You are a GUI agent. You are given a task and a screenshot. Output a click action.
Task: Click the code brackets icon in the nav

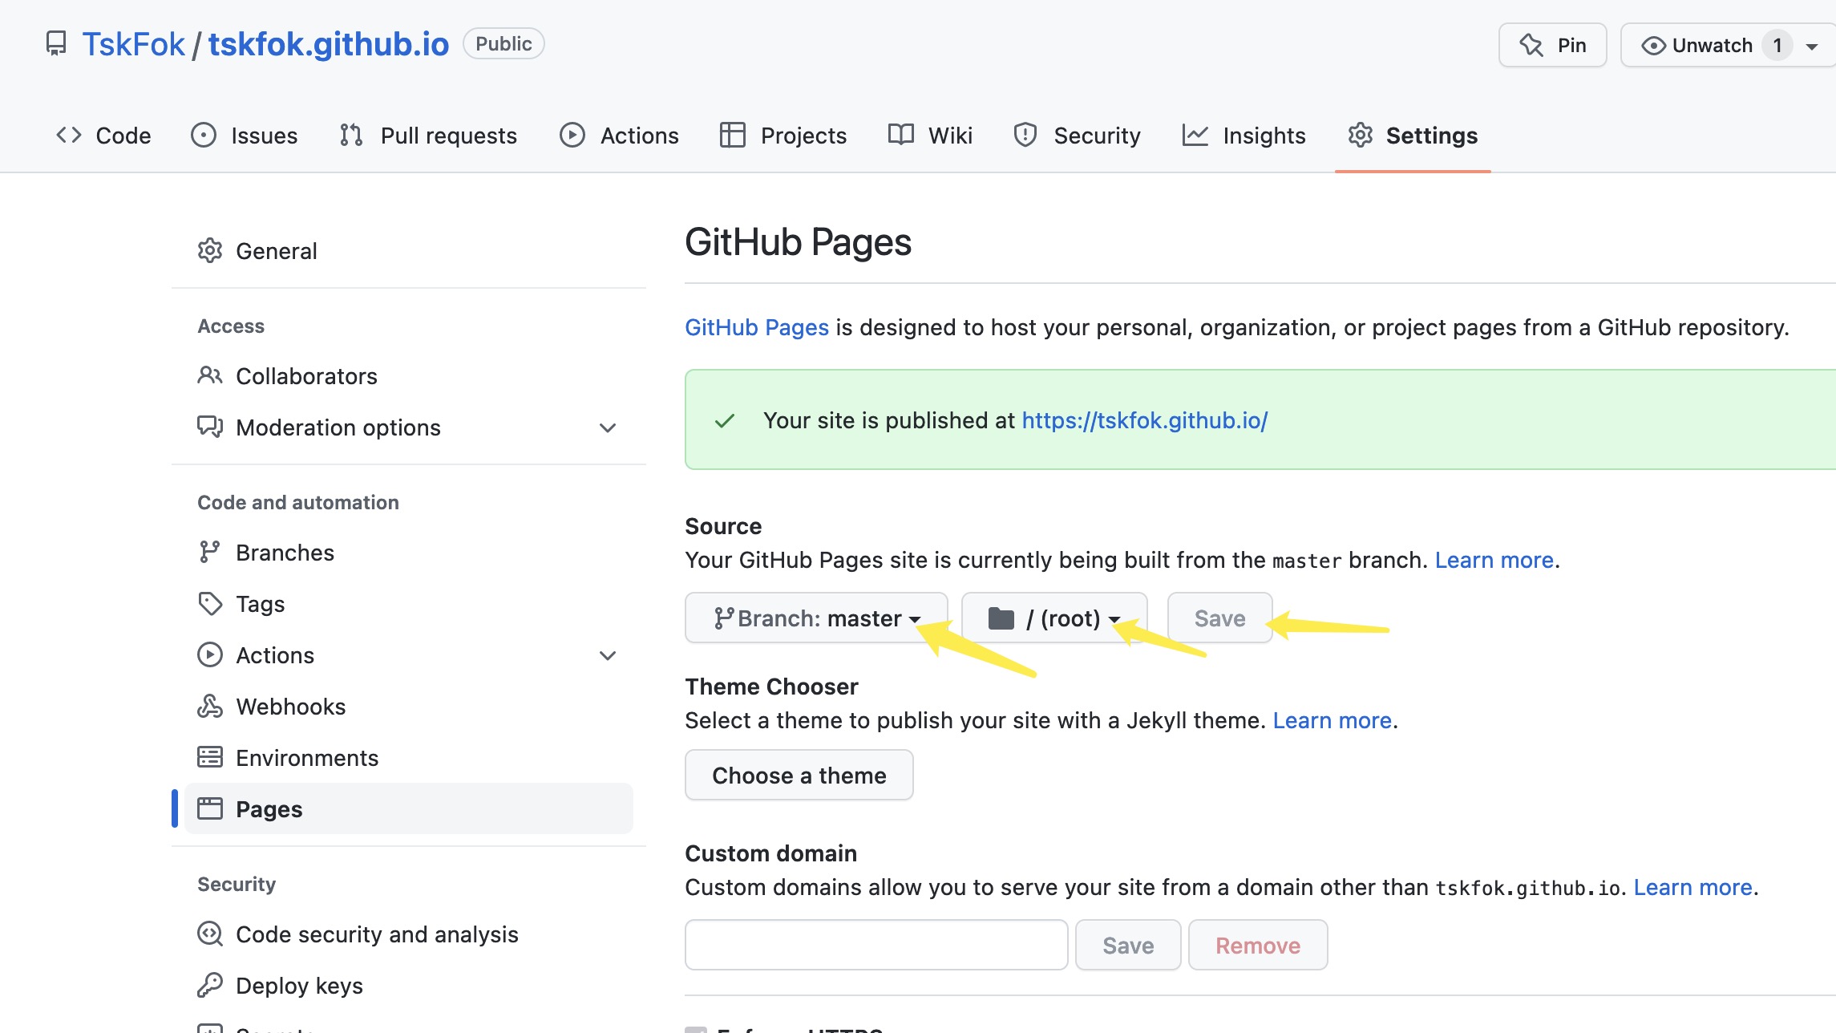pyautogui.click(x=69, y=135)
